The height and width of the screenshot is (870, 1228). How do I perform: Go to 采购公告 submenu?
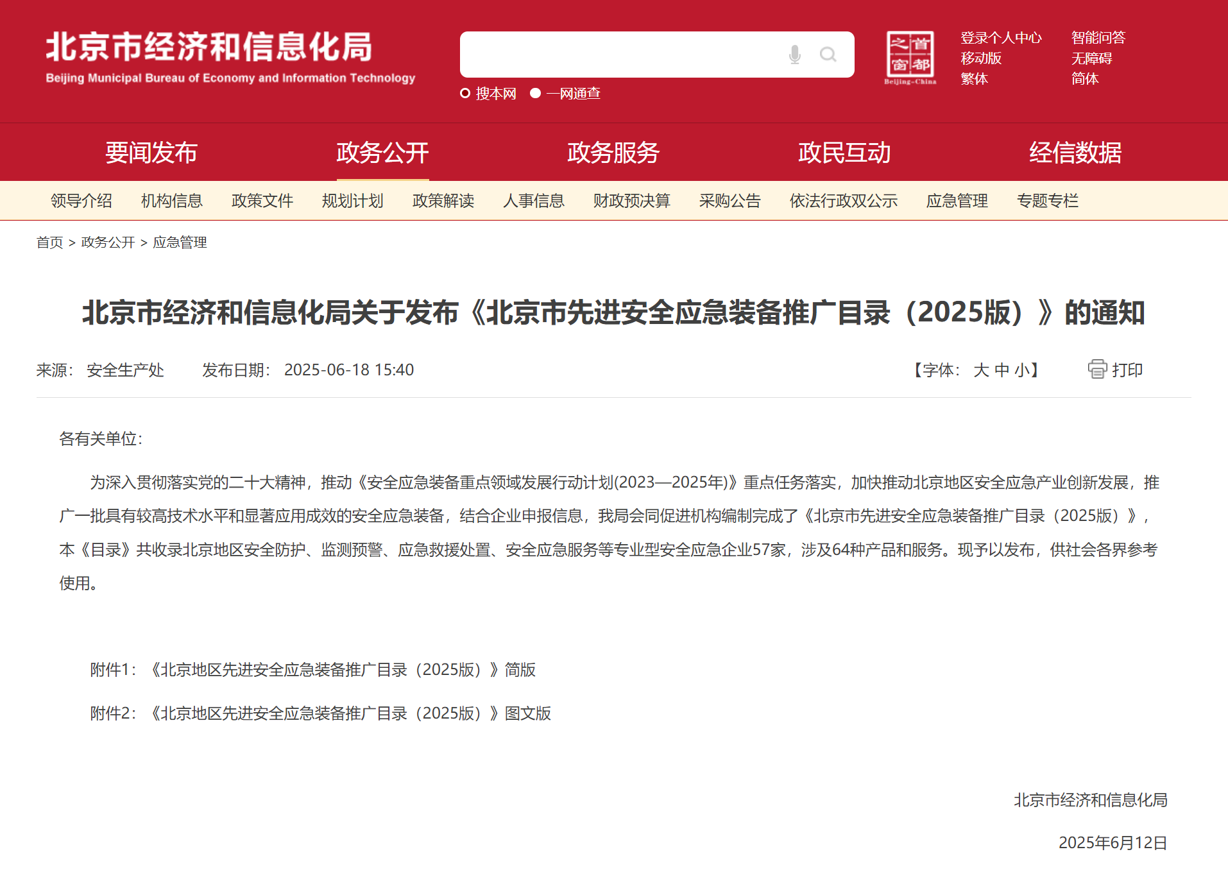[x=730, y=201]
